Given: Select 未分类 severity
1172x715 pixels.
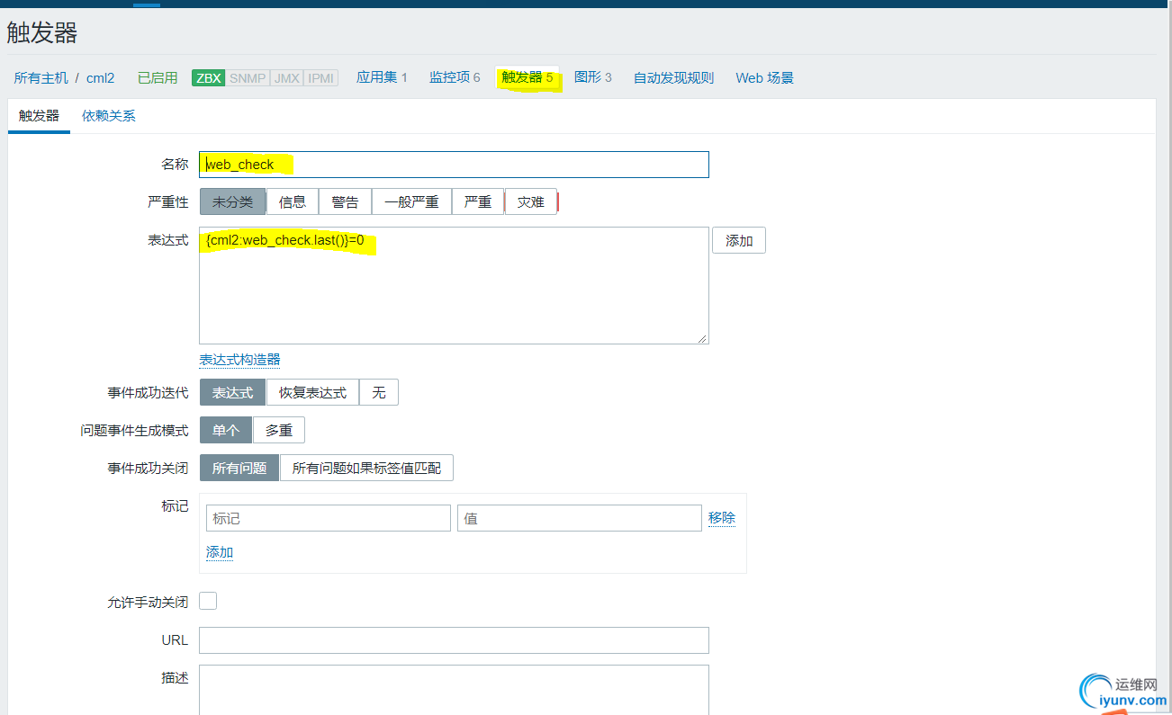Looking at the screenshot, I should [232, 202].
